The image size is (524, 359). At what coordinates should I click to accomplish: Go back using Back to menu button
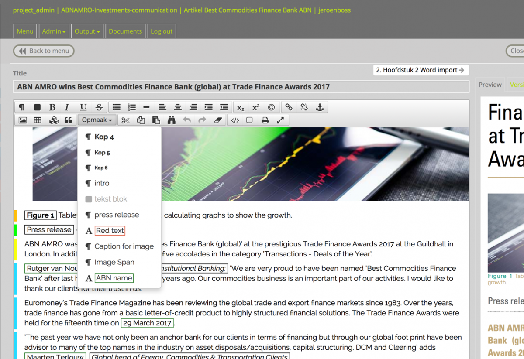point(44,51)
